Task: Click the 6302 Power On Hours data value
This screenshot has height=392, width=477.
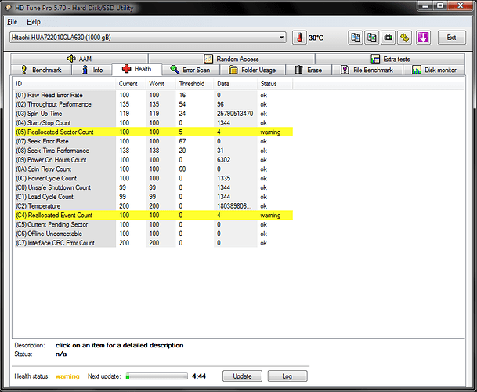Action: click(x=223, y=160)
